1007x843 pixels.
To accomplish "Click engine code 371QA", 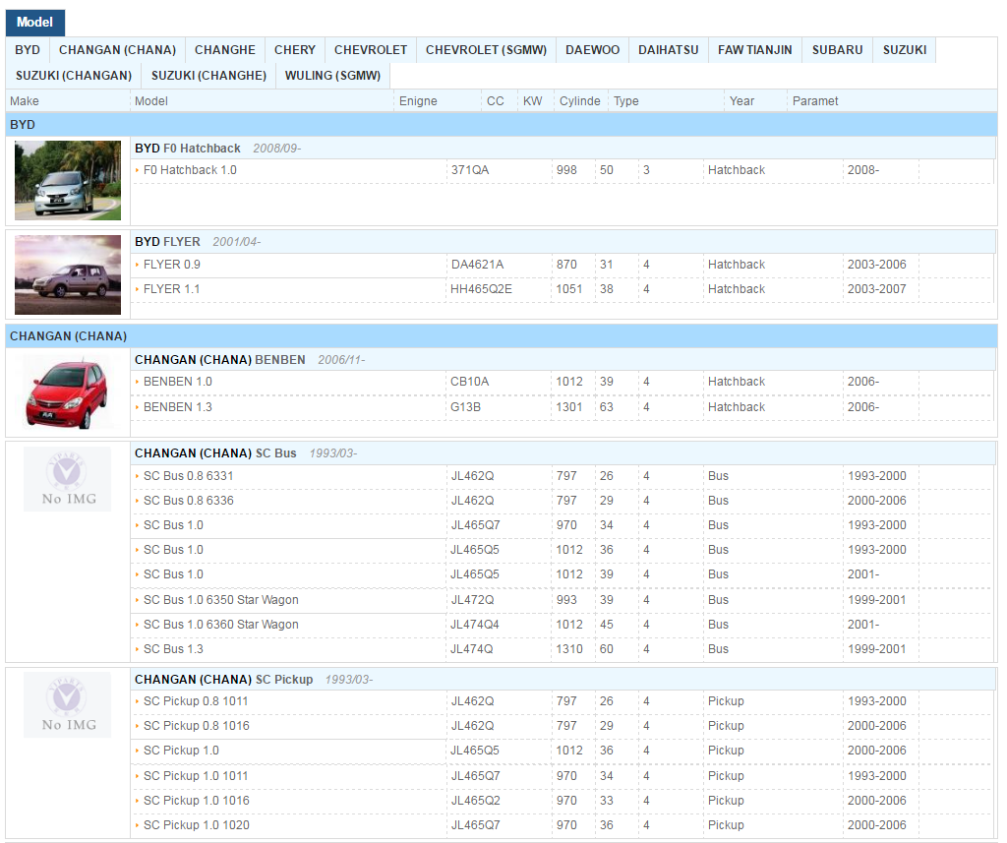I will pos(470,170).
